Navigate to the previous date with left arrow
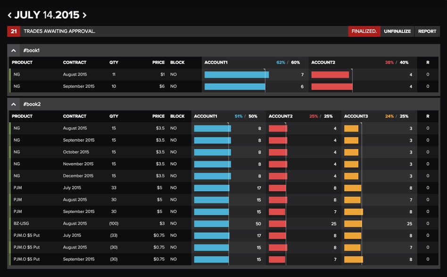The height and width of the screenshot is (277, 447). tap(9, 14)
